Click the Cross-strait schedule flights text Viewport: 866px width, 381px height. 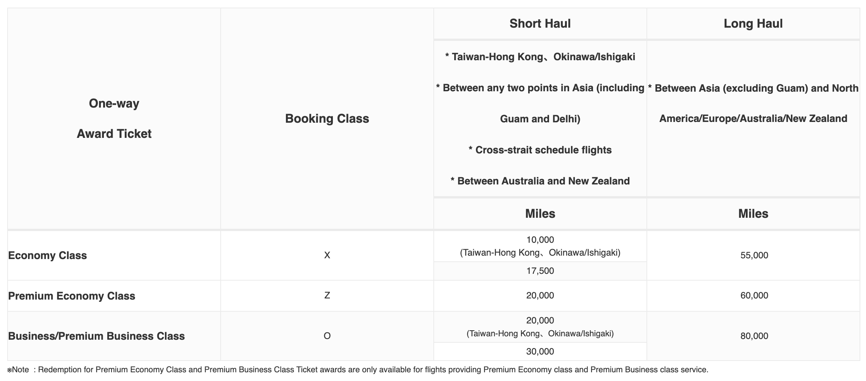pyautogui.click(x=540, y=150)
